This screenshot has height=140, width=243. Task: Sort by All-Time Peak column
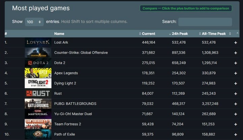[x=214, y=34]
